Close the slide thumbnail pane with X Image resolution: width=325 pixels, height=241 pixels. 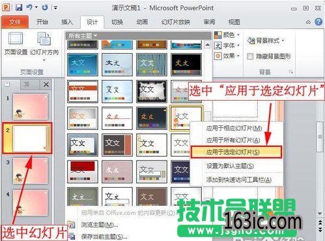coord(46,84)
